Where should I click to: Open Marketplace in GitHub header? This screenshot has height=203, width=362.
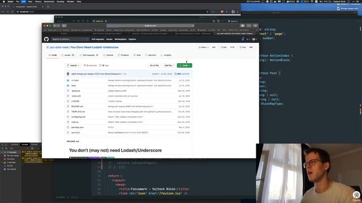(x=120, y=39)
